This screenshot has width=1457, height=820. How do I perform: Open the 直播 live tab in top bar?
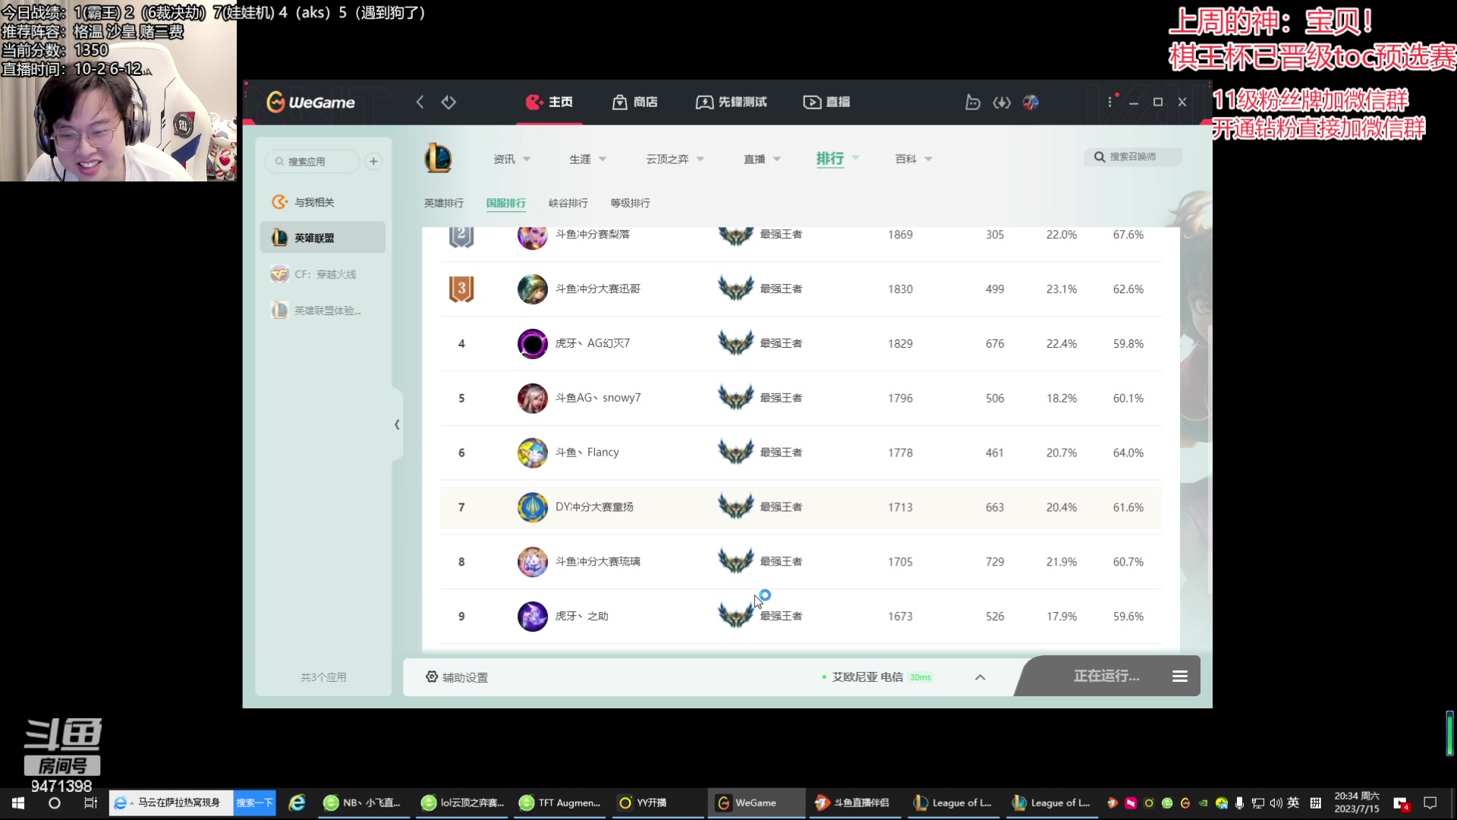pos(826,102)
